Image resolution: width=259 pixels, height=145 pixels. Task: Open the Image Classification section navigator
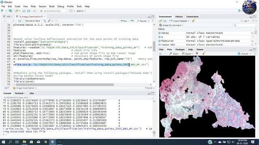click(x=25, y=88)
